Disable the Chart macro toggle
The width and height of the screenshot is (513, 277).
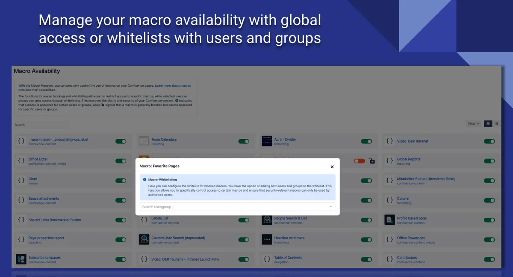121,181
